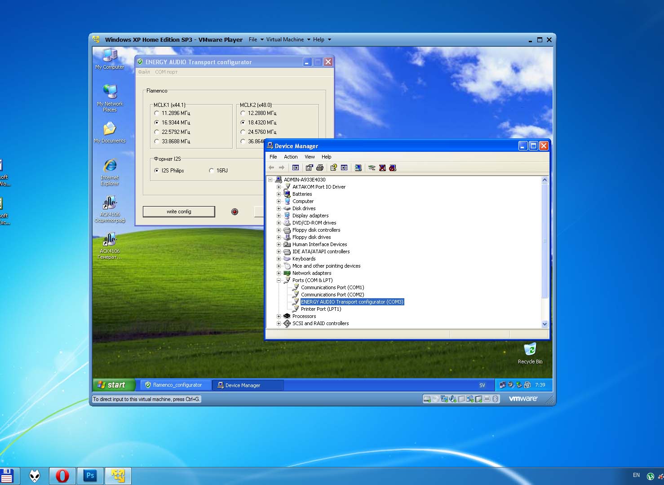Select My Network Places desktop icon

click(x=110, y=98)
